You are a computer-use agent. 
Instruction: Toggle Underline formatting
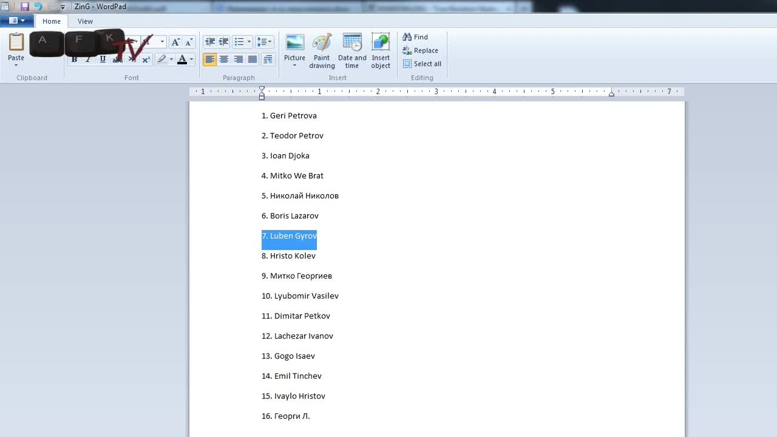[x=103, y=59]
